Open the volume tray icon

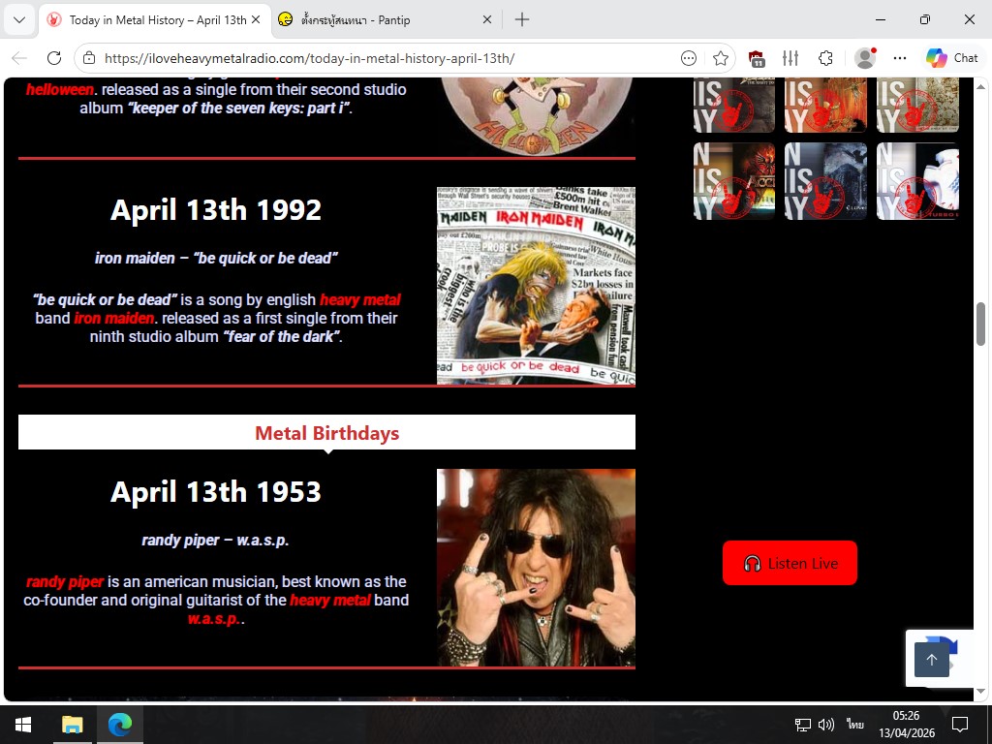825,725
